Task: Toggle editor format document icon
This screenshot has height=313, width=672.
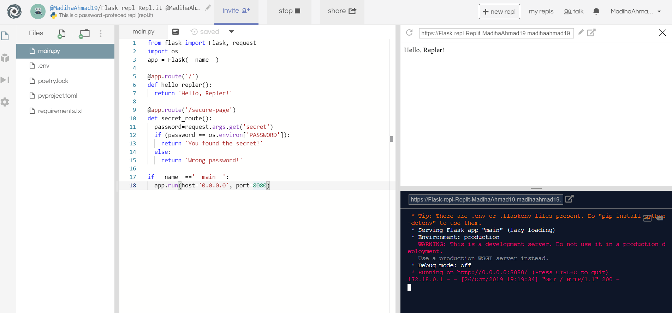Action: pyautogui.click(x=176, y=32)
